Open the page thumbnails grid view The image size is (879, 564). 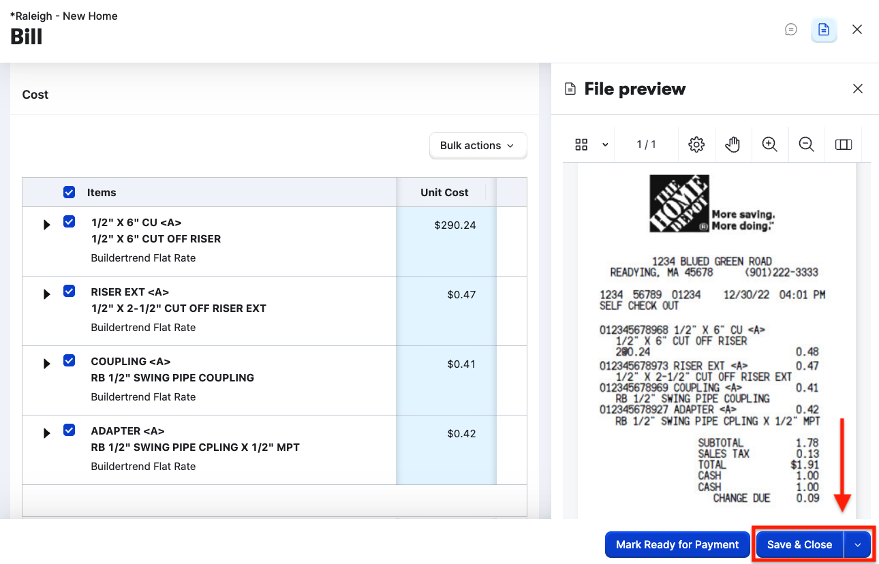click(581, 144)
